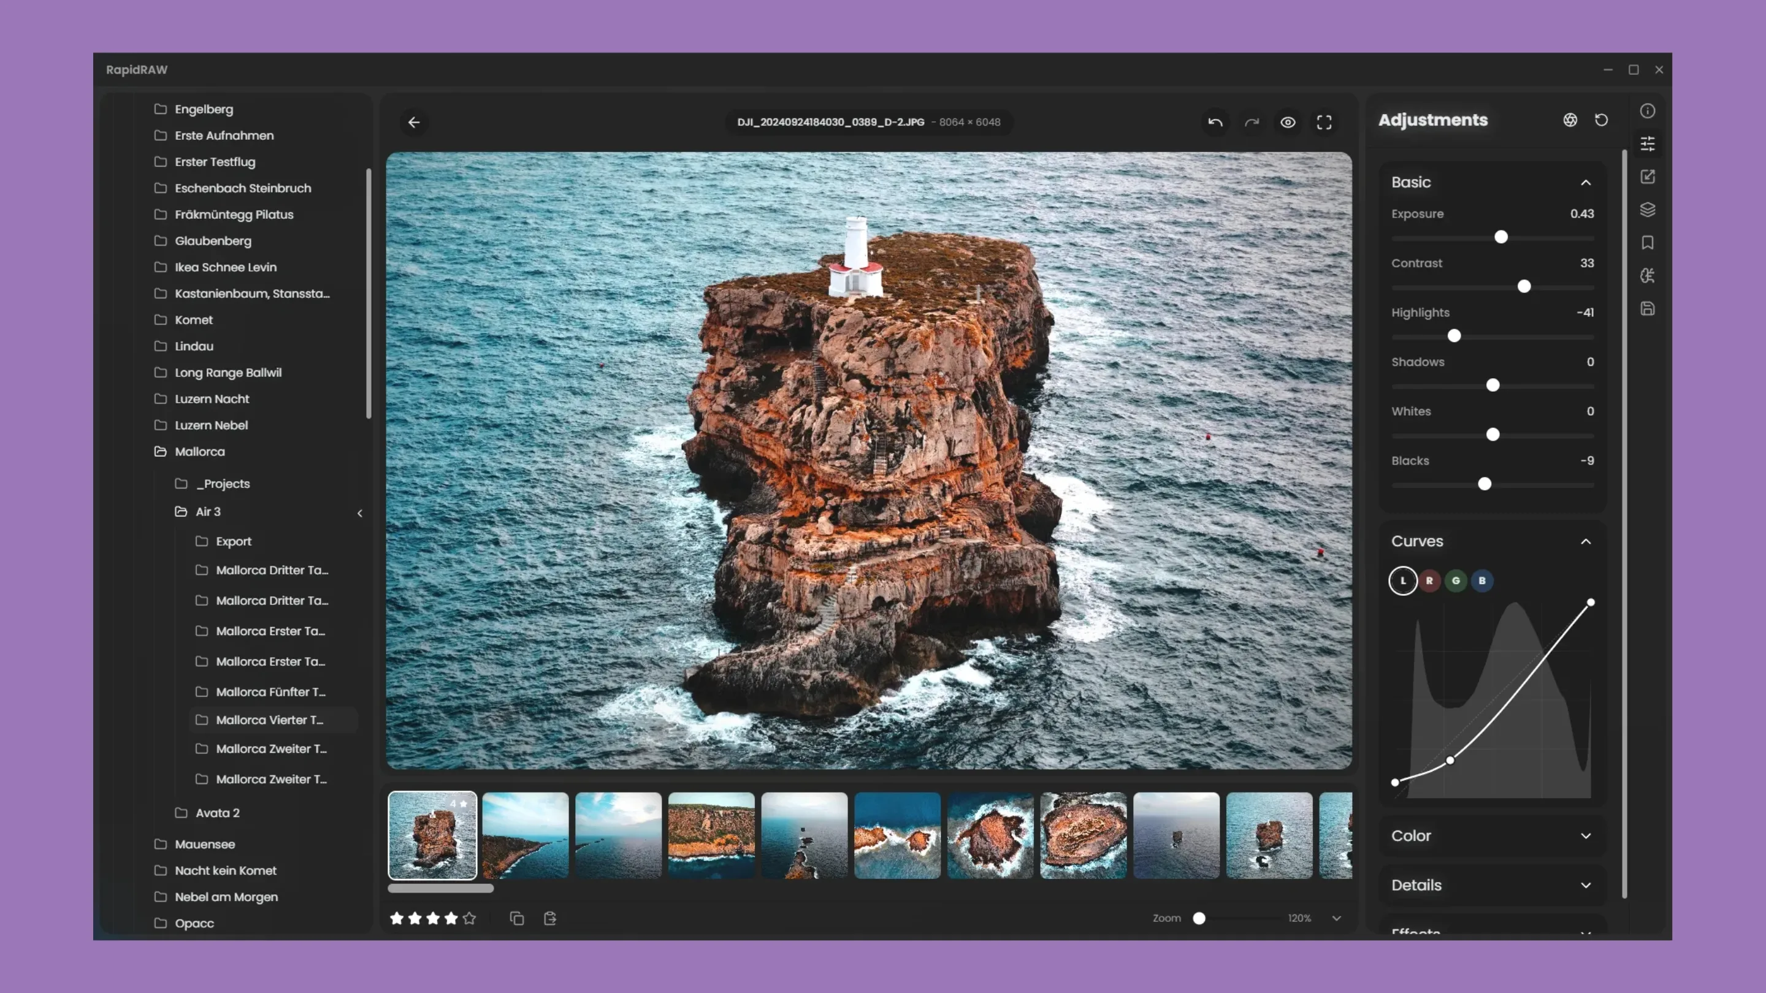Image resolution: width=1766 pixels, height=993 pixels.
Task: Collapse the Curves section
Action: (1586, 541)
